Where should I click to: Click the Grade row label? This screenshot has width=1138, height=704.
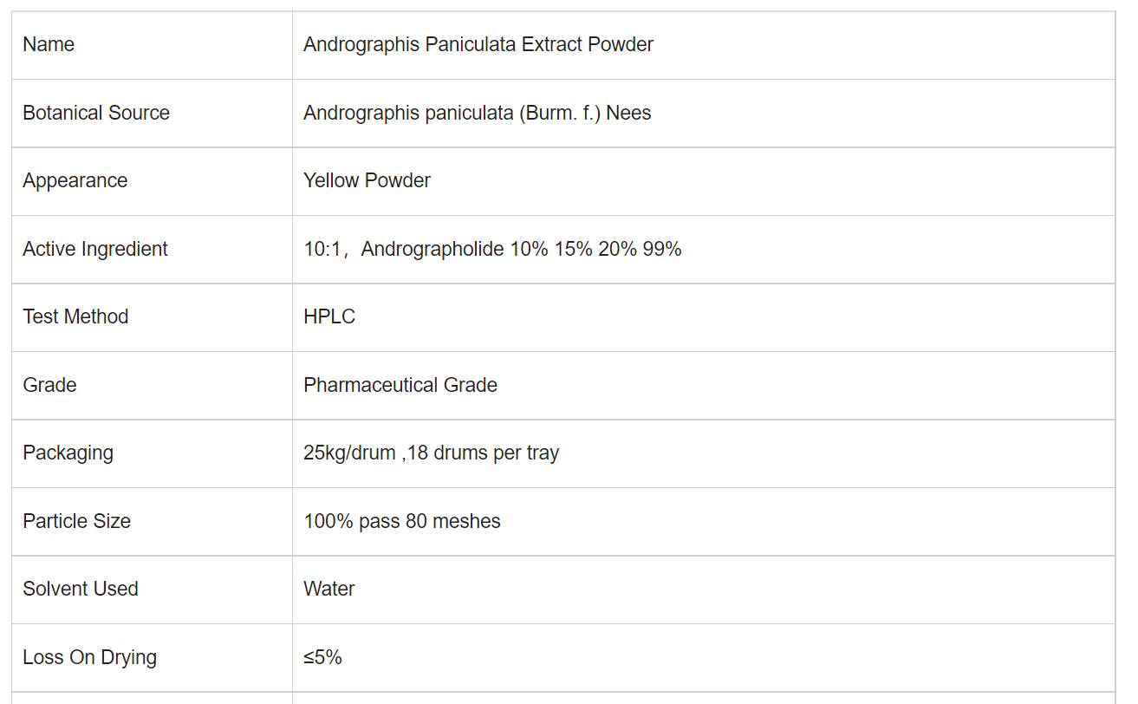(x=49, y=385)
